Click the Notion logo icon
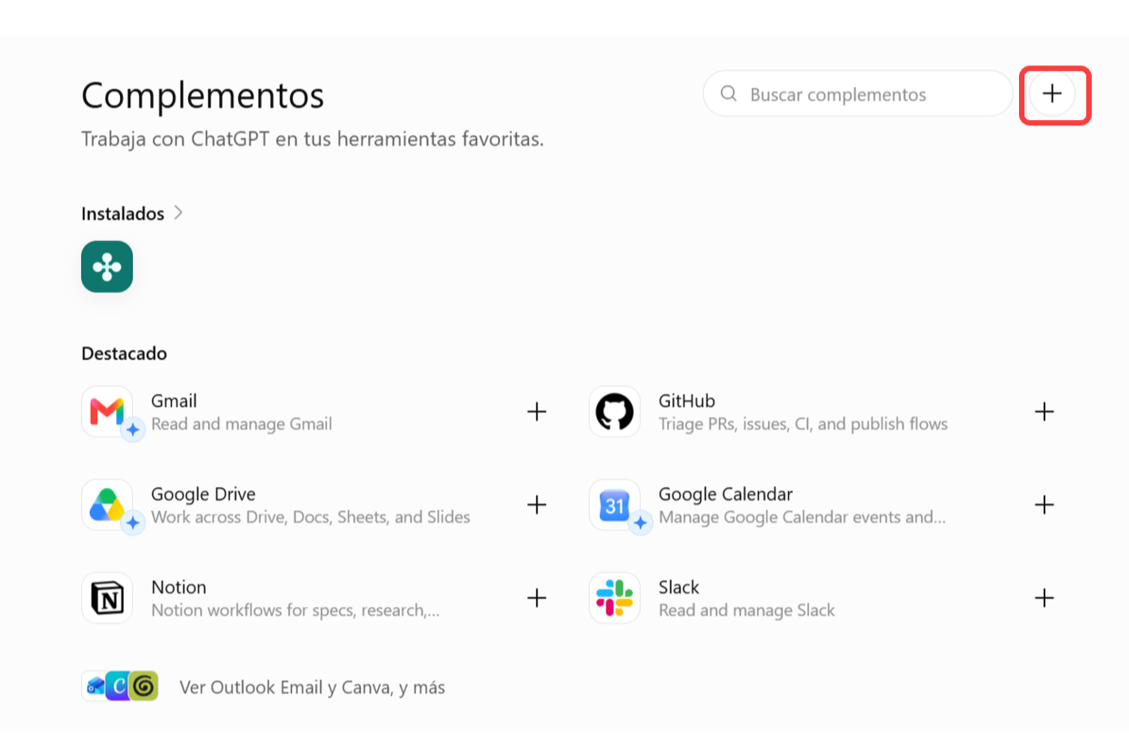The height and width of the screenshot is (737, 1129). (107, 598)
